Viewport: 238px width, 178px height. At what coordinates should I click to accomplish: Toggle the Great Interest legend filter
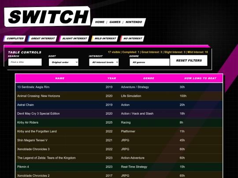(x=42, y=38)
